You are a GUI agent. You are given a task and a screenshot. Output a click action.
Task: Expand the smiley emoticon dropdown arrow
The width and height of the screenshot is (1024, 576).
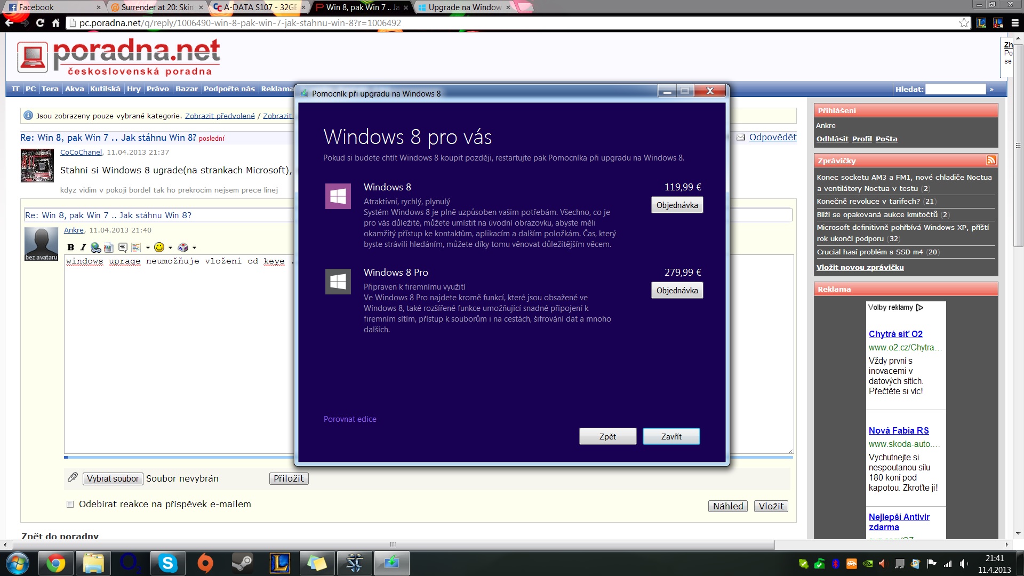pyautogui.click(x=170, y=247)
